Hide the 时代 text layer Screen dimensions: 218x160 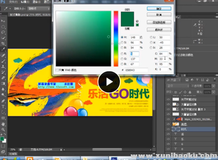[168, 129]
